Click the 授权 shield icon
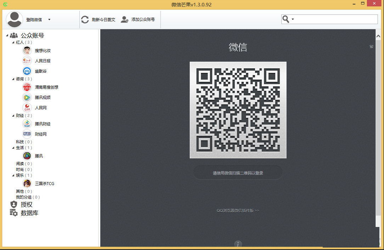 (x=14, y=204)
